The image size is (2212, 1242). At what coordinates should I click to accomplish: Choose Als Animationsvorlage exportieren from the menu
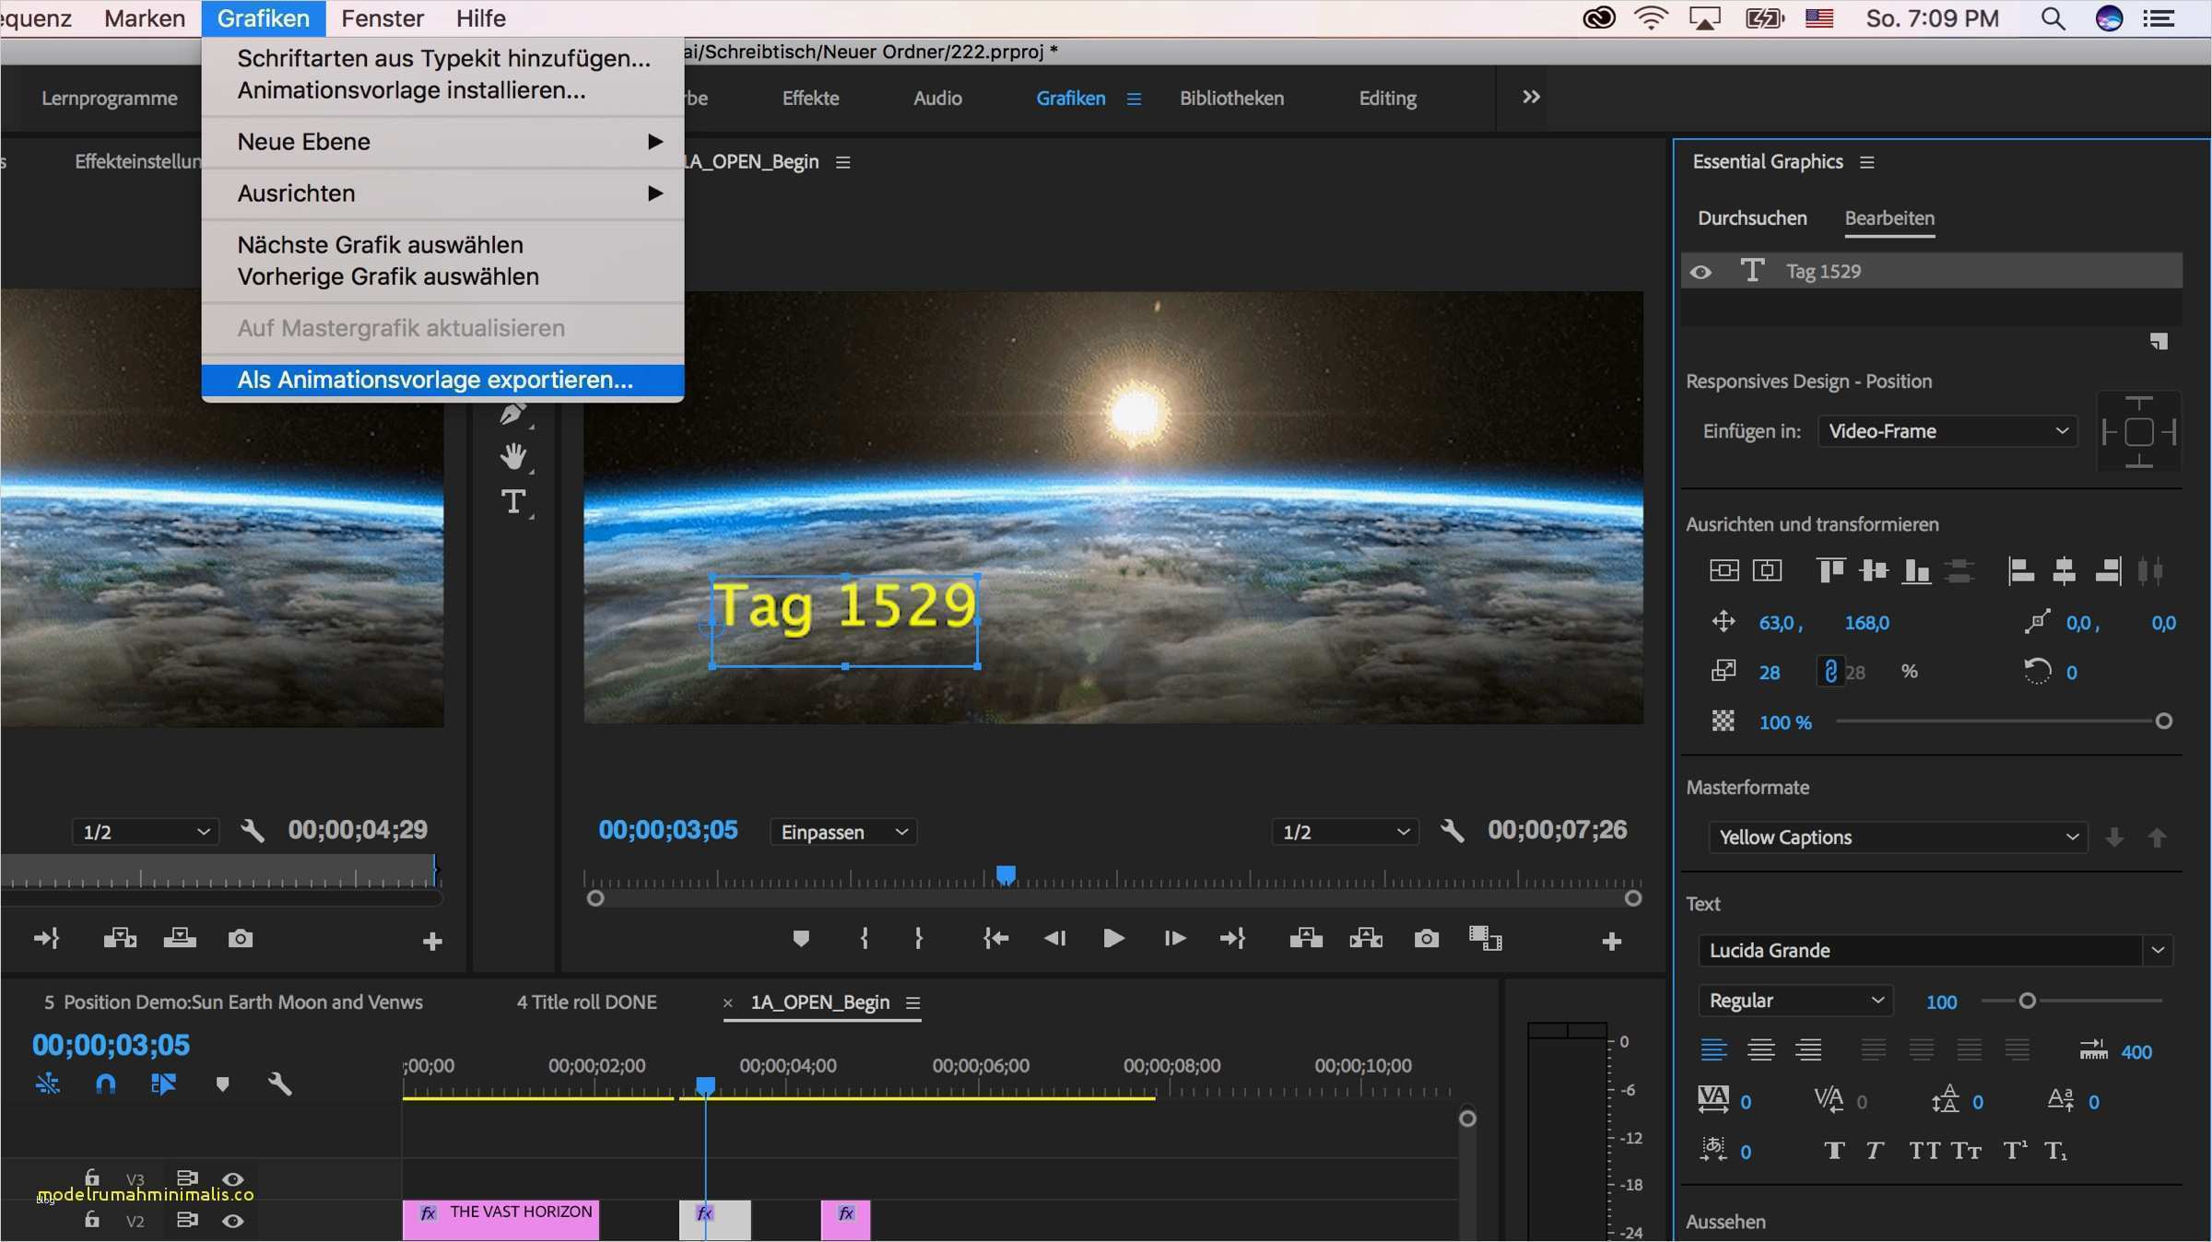(435, 379)
